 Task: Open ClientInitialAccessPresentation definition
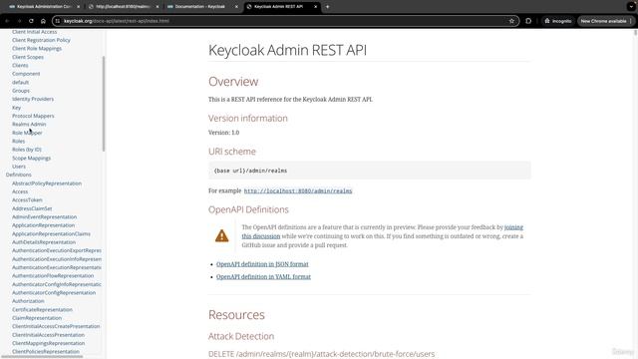pyautogui.click(x=49, y=335)
